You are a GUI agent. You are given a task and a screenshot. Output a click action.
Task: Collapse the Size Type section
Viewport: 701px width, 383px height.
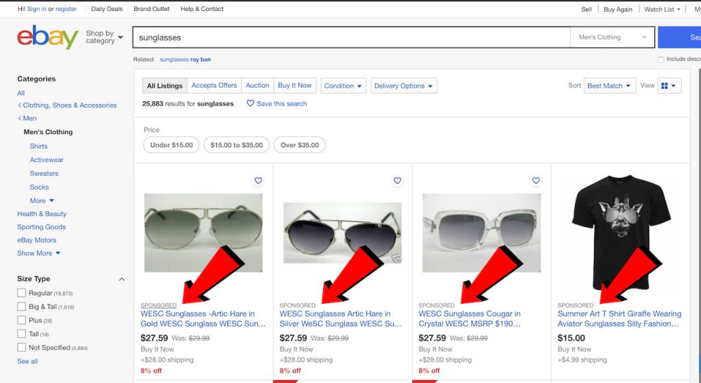pyautogui.click(x=122, y=279)
